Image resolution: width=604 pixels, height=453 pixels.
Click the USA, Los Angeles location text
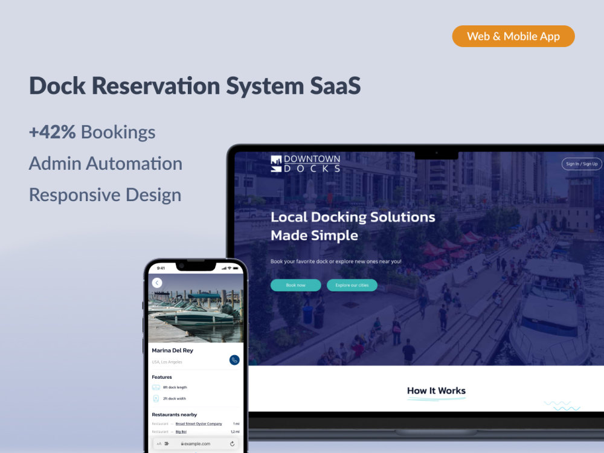pyautogui.click(x=167, y=362)
